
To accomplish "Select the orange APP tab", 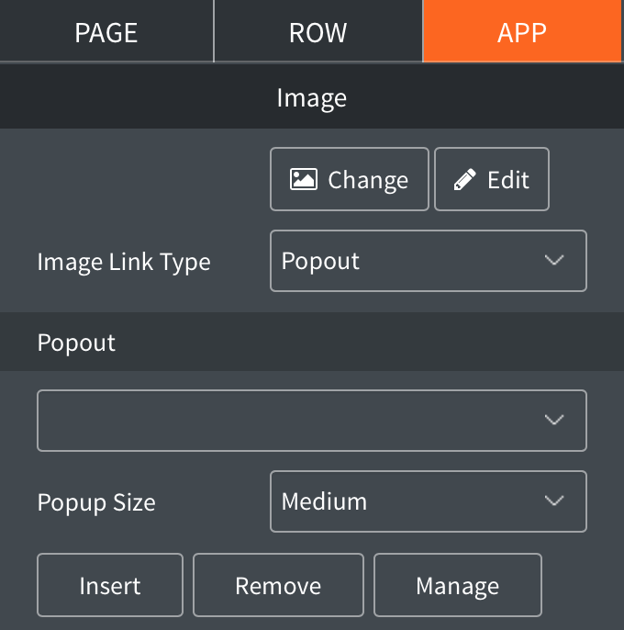I will click(522, 32).
